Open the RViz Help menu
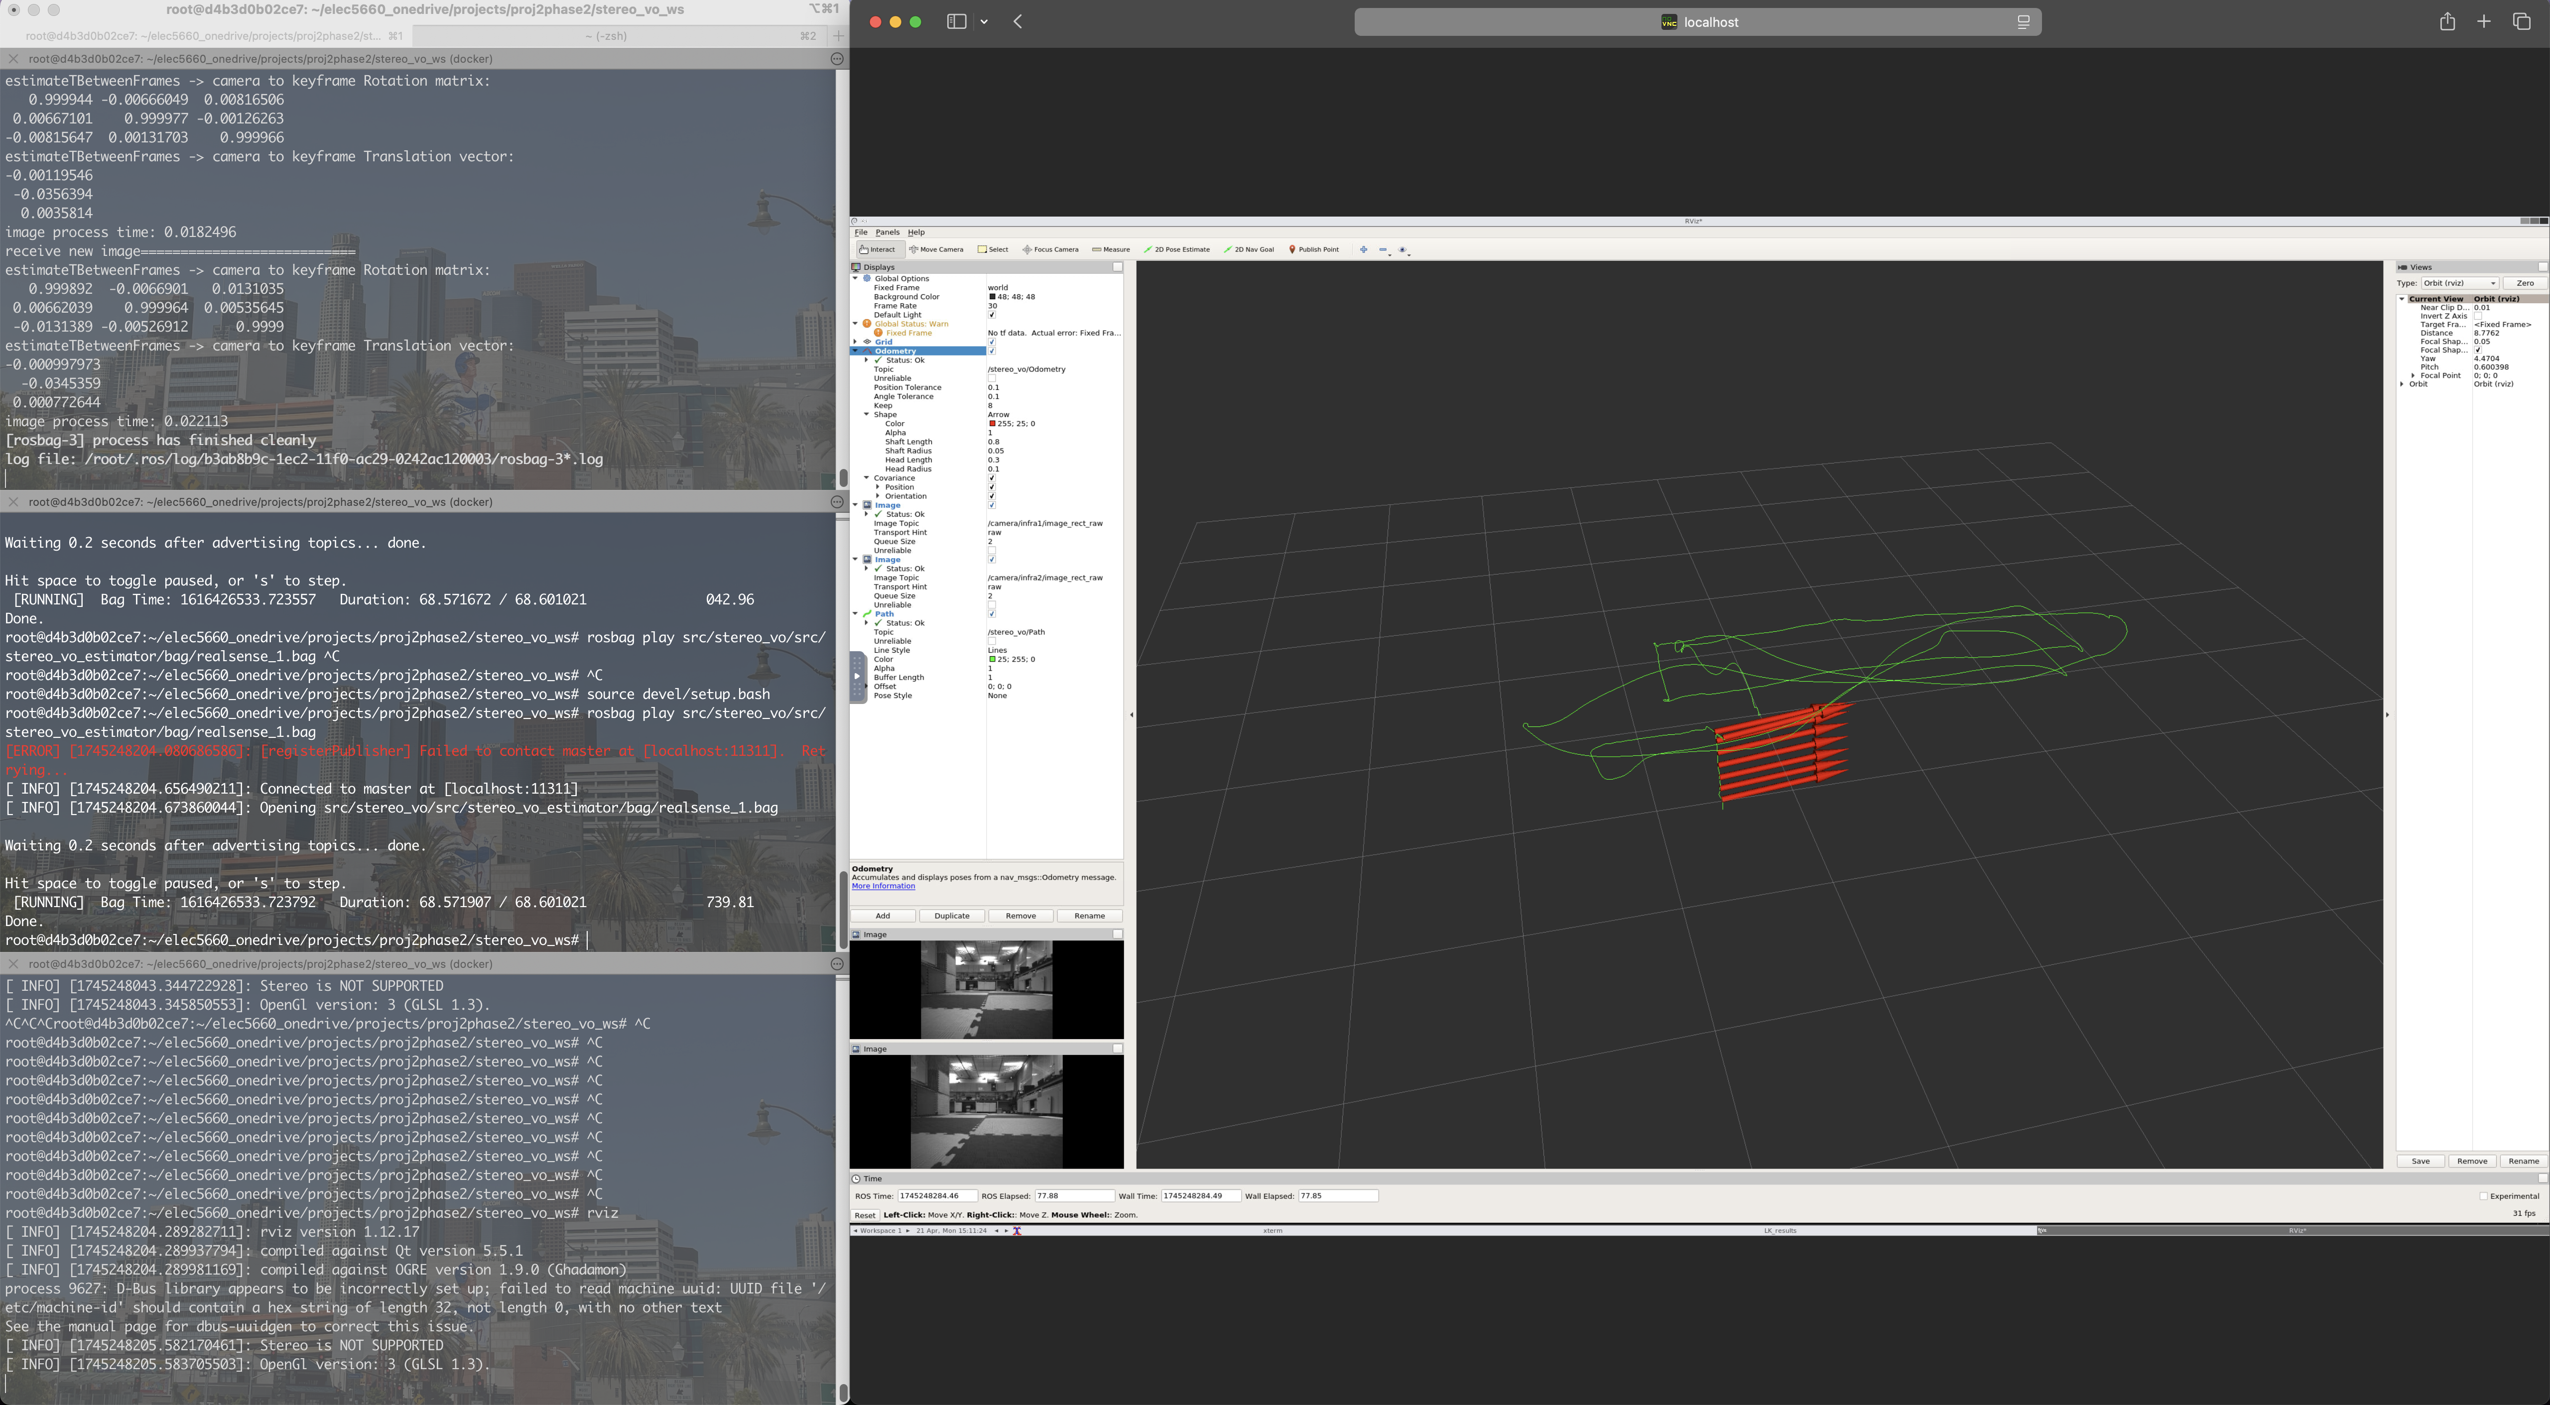 916,233
